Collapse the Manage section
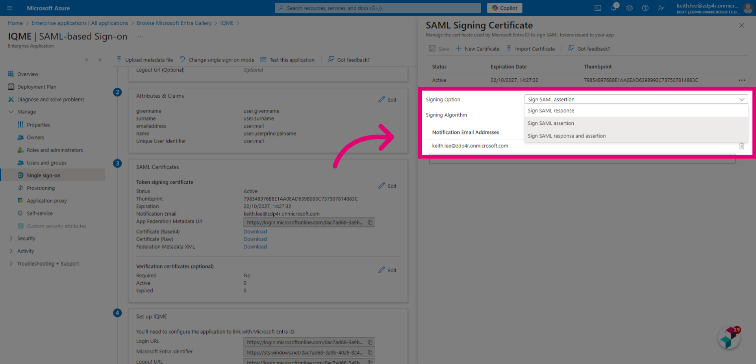The width and height of the screenshot is (756, 364). click(11, 112)
